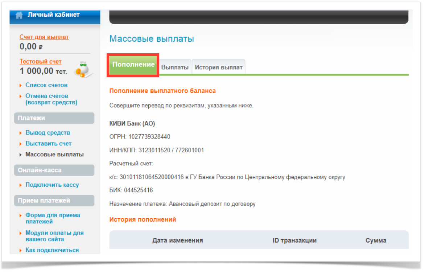The height and width of the screenshot is (272, 425).
Task: Open the Как подключиться link
Action: point(52,250)
